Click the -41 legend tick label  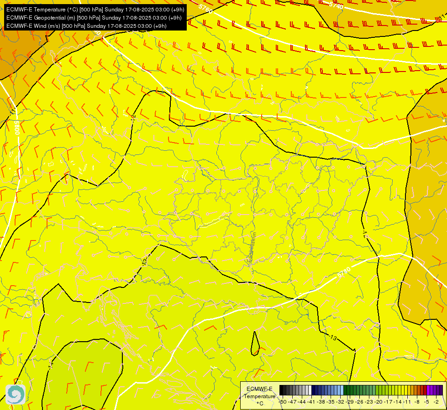[x=311, y=402]
